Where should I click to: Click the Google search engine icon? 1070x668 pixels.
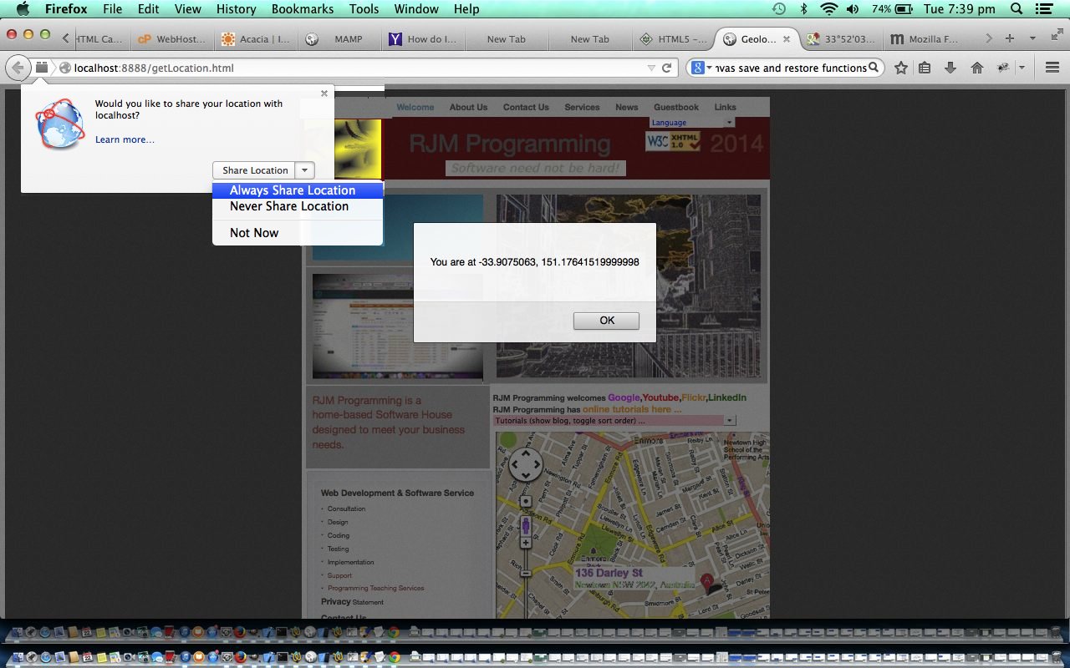pyautogui.click(x=696, y=68)
